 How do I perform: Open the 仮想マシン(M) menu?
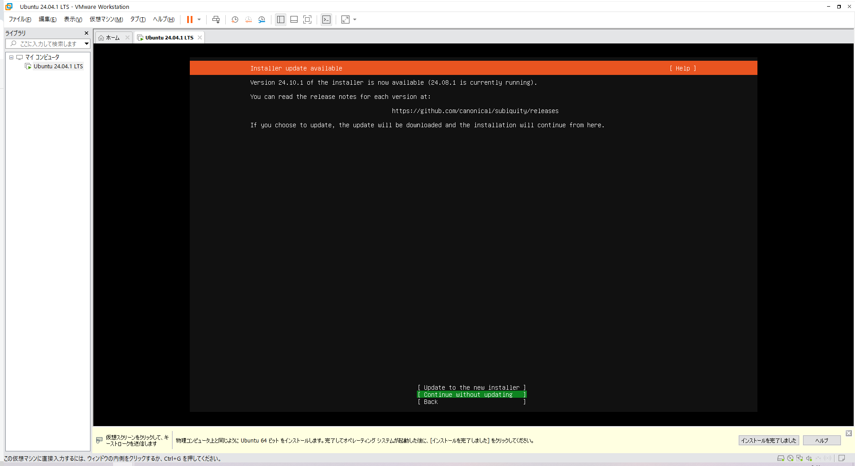click(x=106, y=20)
